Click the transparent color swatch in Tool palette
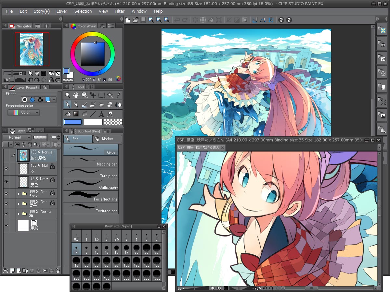This screenshot has width=390, height=292. coord(113,122)
